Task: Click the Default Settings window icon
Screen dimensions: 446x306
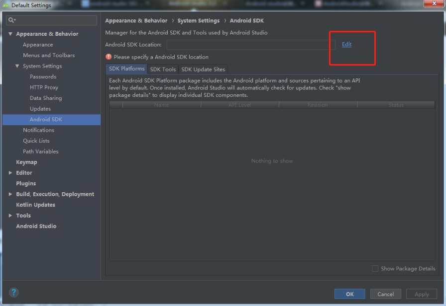Action: [x=5, y=5]
